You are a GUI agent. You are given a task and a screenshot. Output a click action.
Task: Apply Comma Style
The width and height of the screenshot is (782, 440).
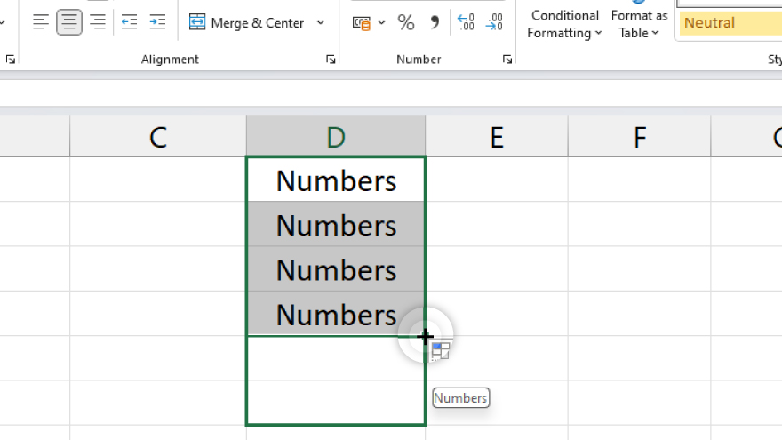click(x=435, y=23)
